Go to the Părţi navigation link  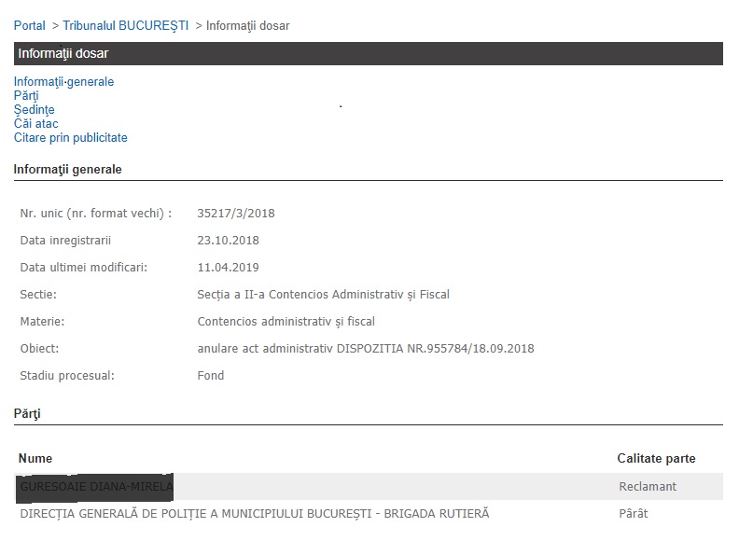tap(26, 96)
